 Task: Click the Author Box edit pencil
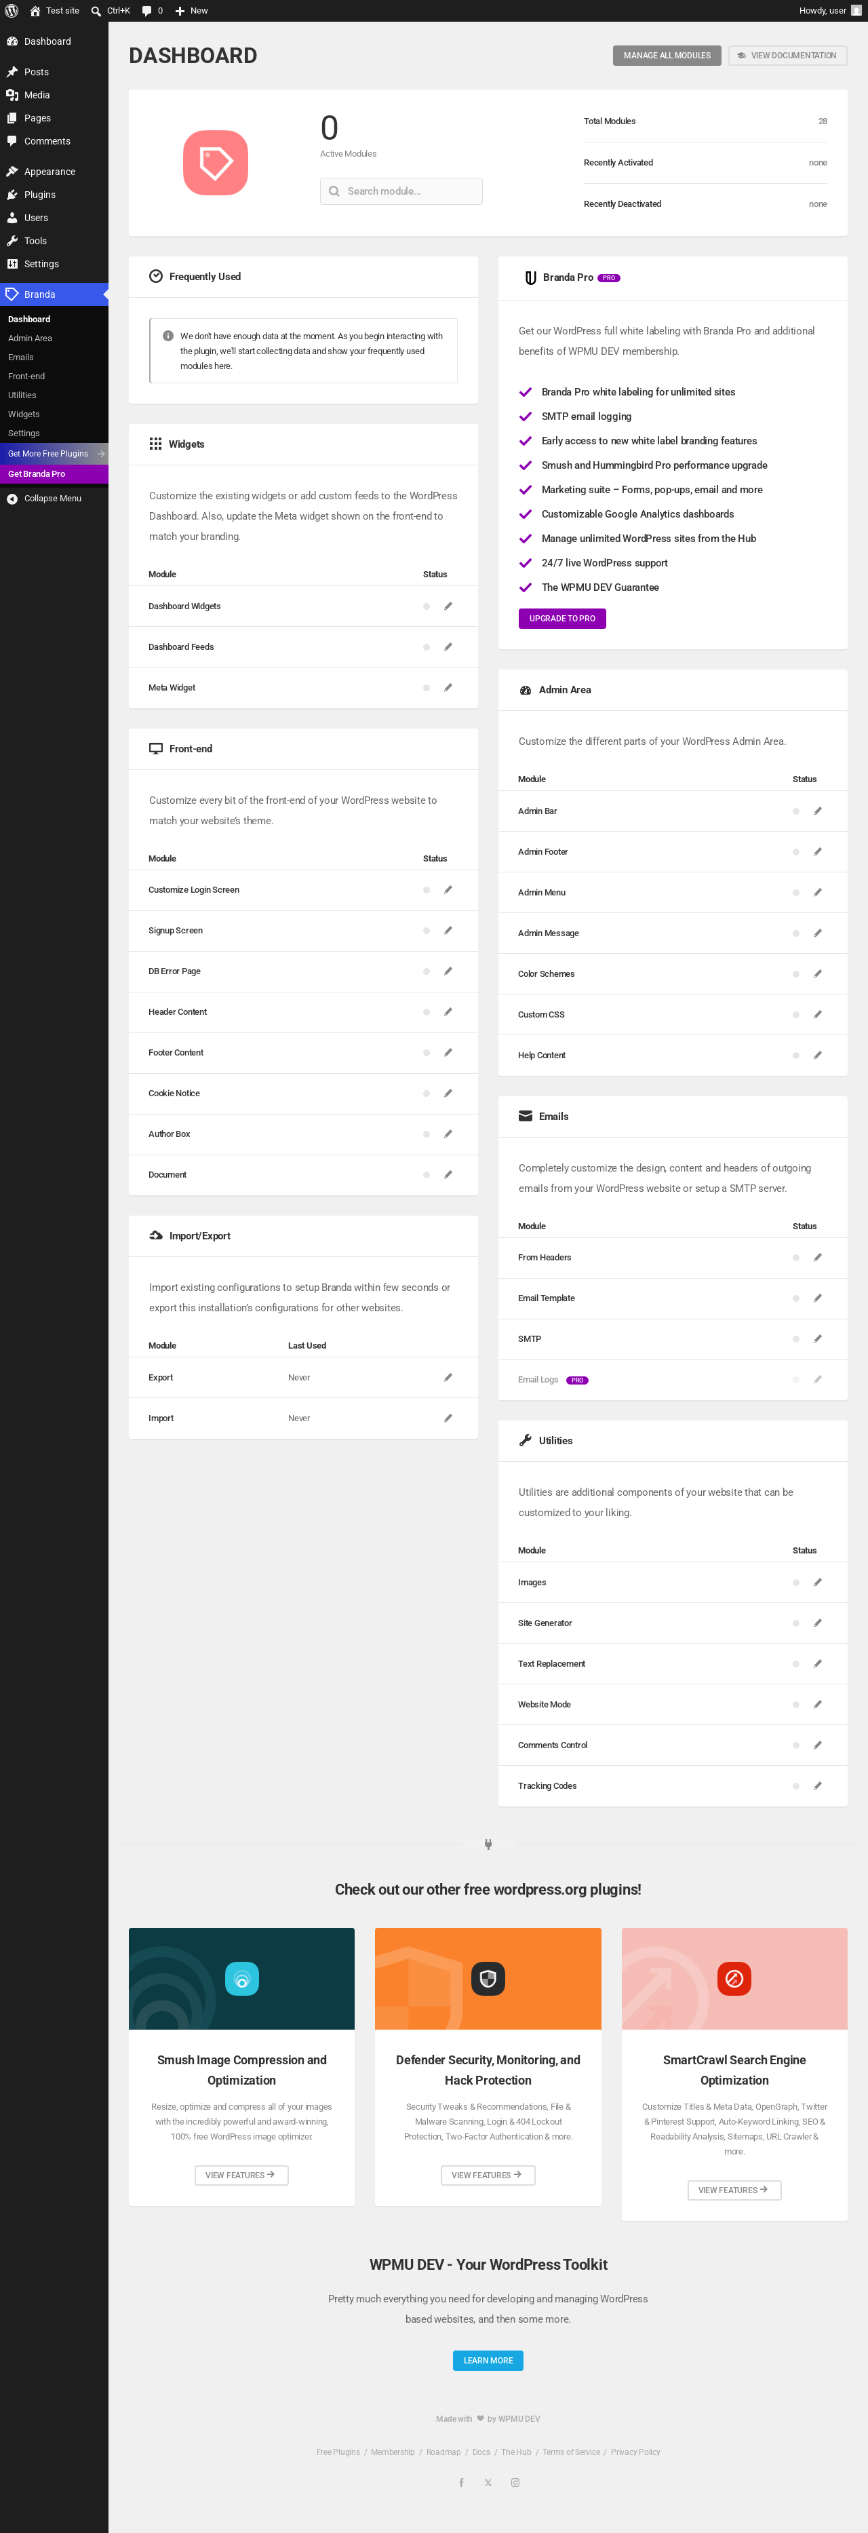(x=448, y=1134)
